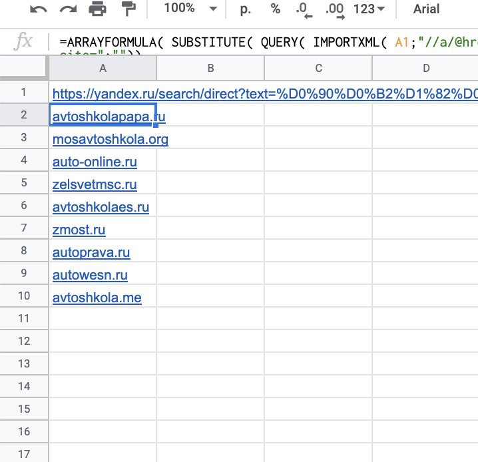Image resolution: width=478 pixels, height=462 pixels.
Task: Click the fx function icon
Action: coord(23,41)
